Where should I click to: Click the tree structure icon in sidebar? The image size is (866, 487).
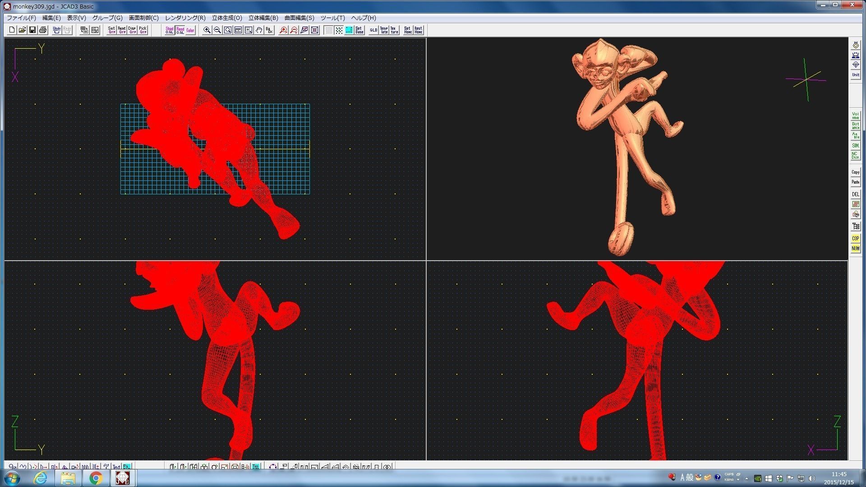[x=856, y=226]
